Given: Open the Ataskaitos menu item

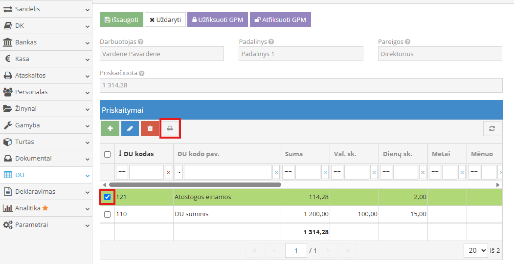Looking at the screenshot, I should tap(46, 75).
